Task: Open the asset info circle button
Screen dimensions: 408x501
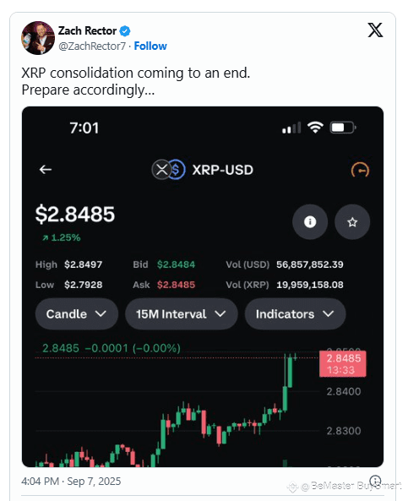Action: coord(310,221)
